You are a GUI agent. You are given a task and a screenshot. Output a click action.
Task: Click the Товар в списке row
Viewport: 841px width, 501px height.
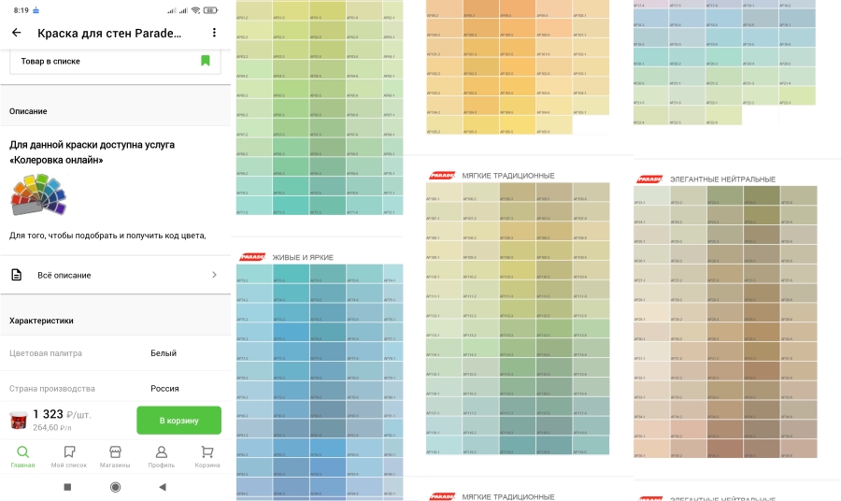click(x=115, y=61)
